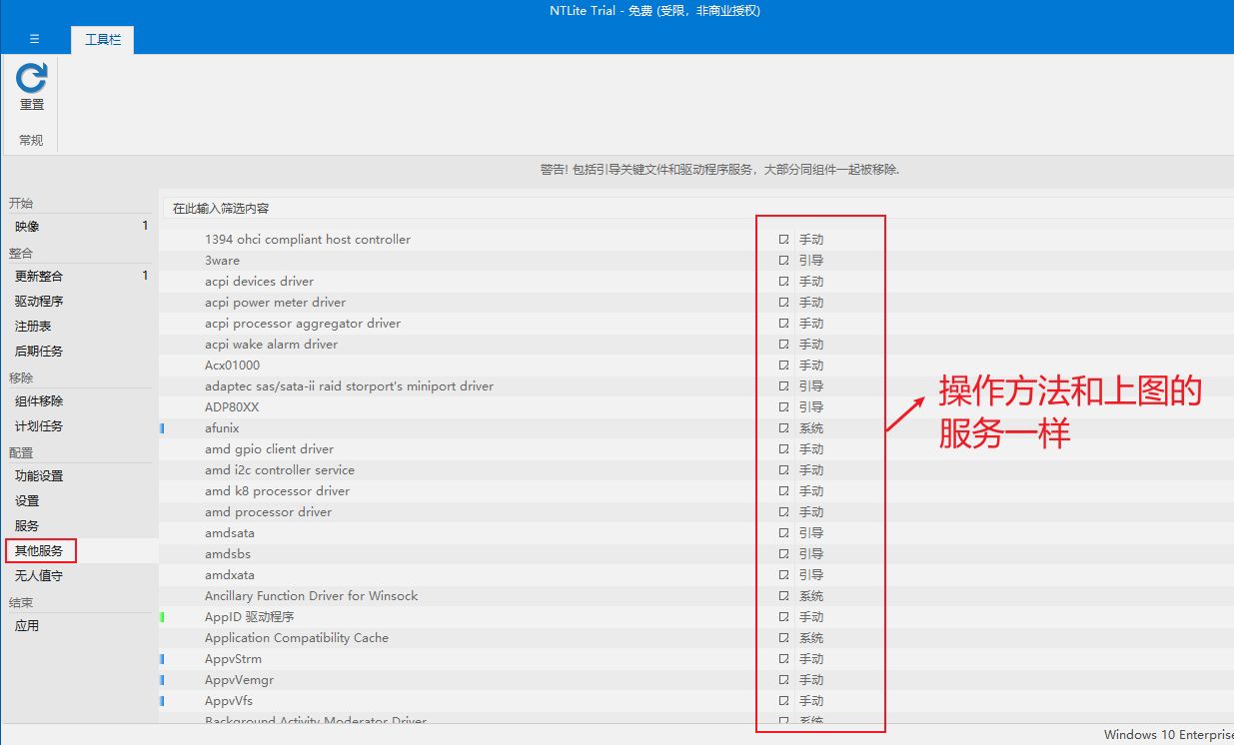Open 系统 startup type dropdown for afunix

(x=810, y=428)
